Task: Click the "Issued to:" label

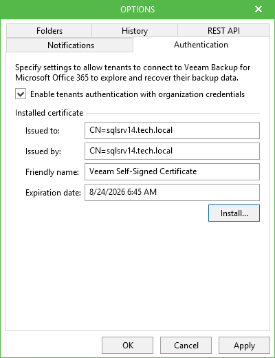Action: click(x=43, y=131)
